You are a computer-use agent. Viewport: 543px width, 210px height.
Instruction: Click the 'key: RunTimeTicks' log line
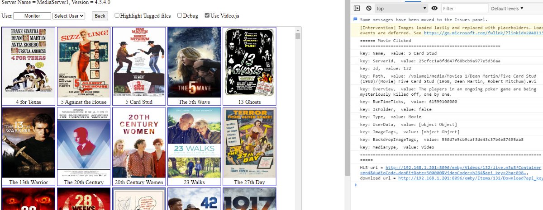coord(409,102)
